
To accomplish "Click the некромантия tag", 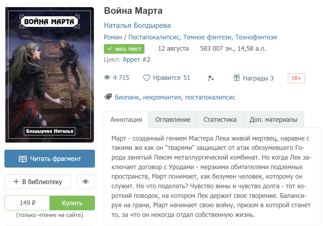I will point(162,97).
